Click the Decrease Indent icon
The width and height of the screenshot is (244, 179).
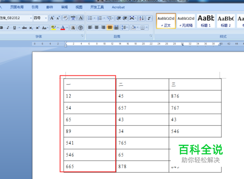click(x=119, y=18)
